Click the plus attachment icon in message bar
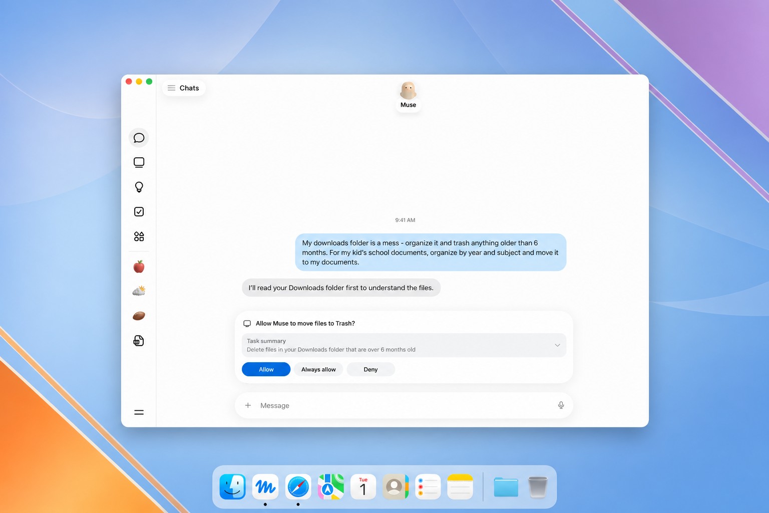The width and height of the screenshot is (769, 513). pyautogui.click(x=248, y=405)
